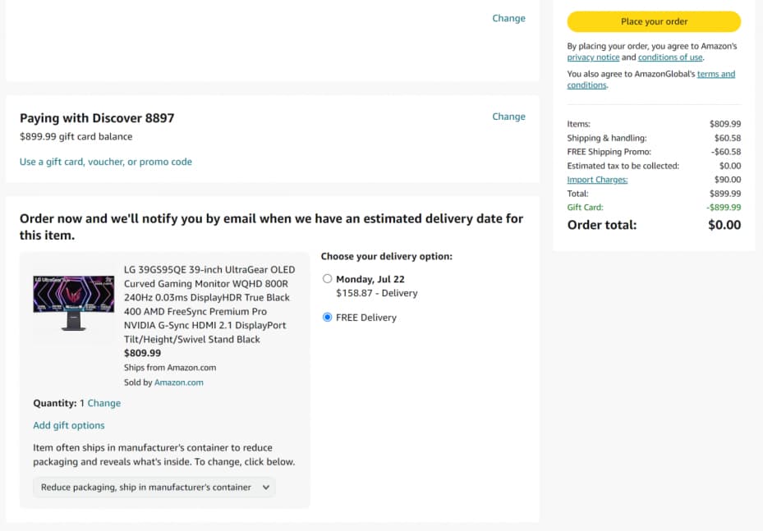Open the Amazon.com seller link
The height and width of the screenshot is (531, 763).
(178, 382)
